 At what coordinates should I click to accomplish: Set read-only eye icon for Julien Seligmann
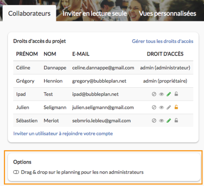[x=161, y=108]
